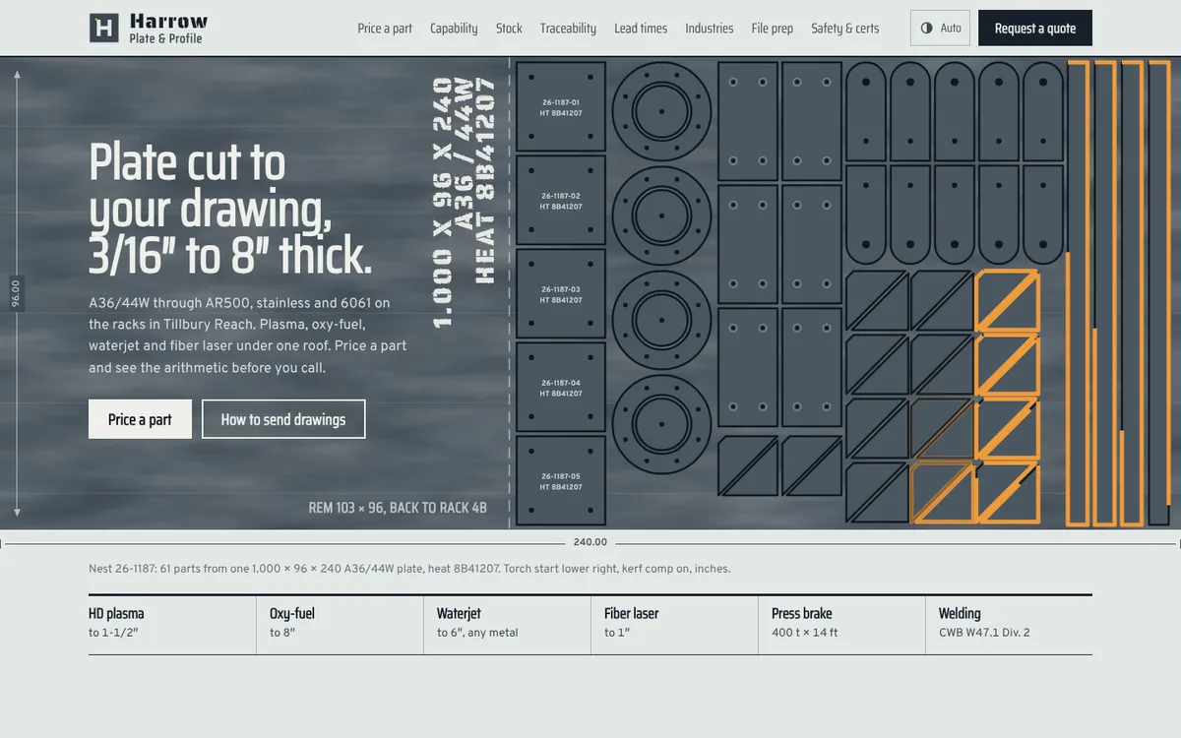This screenshot has width=1181, height=738.
Task: Click the Welding CWB W47.1 capability
Action: pos(1009,625)
